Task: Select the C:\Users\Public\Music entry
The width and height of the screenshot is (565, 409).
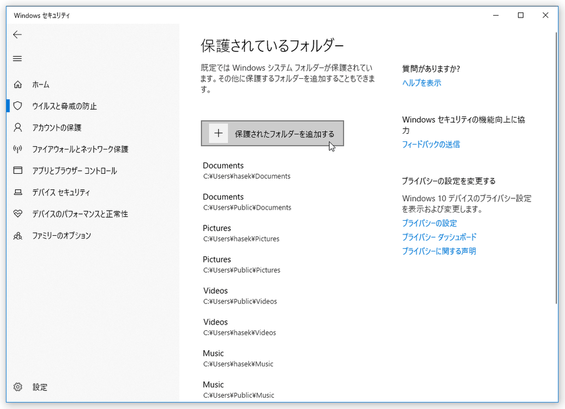Action: [238, 390]
